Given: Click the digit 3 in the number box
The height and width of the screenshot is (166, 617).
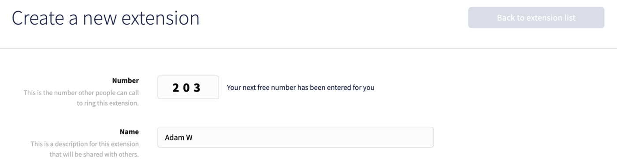Looking at the screenshot, I should coord(197,88).
